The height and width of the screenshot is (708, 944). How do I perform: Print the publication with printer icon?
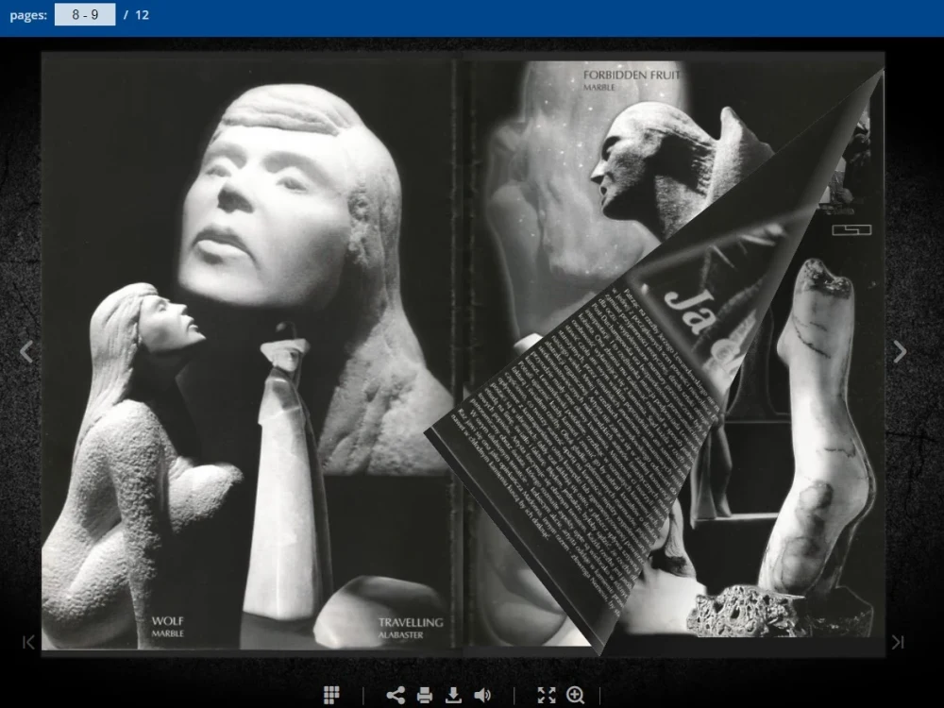coord(425,695)
